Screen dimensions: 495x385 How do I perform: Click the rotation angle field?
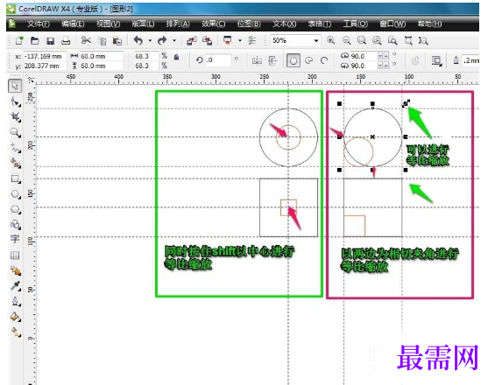pos(218,59)
